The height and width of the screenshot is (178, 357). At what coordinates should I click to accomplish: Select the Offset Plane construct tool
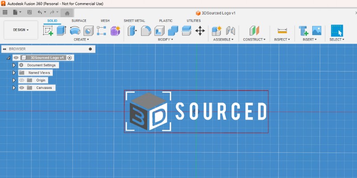tap(254, 31)
